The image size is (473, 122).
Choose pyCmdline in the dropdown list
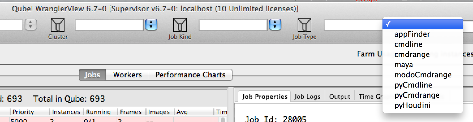pyautogui.click(x=413, y=85)
